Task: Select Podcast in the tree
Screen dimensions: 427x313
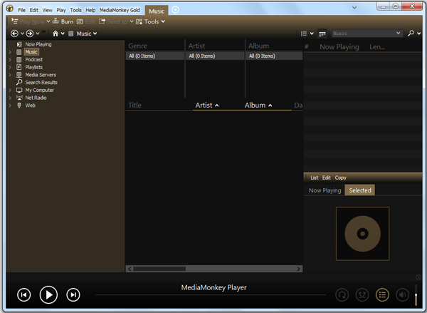Action: click(x=34, y=59)
